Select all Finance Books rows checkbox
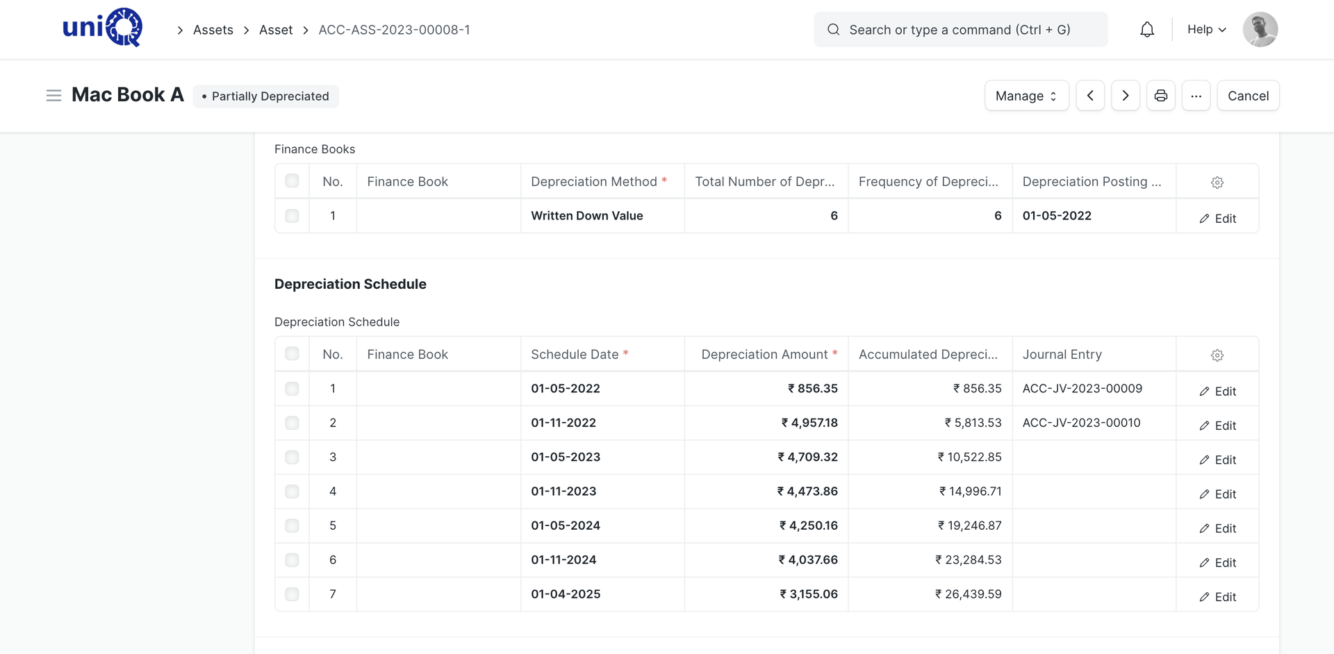This screenshot has width=1334, height=654. coord(292,181)
